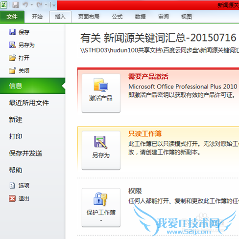Viewport: 239px width, 239px height.
Task: Choose the 打开 label in sidebar
Action: 24,58
